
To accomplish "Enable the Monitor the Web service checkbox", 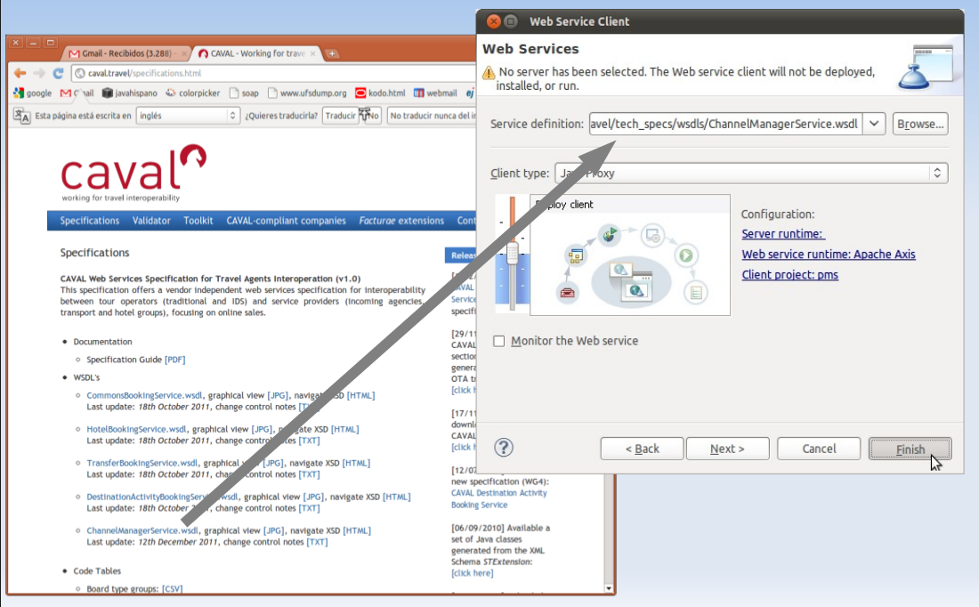I will coord(499,341).
